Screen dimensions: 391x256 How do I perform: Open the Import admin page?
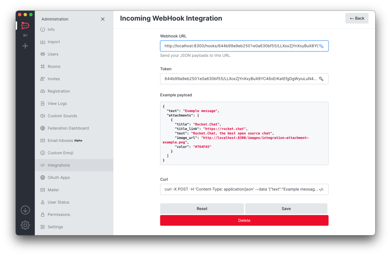[74, 42]
